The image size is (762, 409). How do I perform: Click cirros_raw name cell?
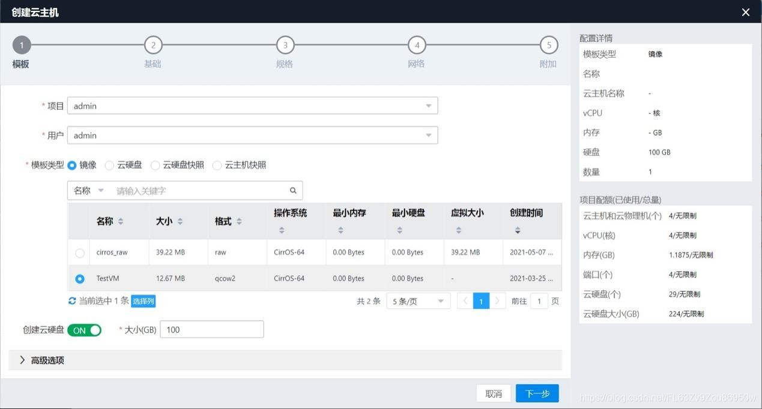[x=112, y=252]
